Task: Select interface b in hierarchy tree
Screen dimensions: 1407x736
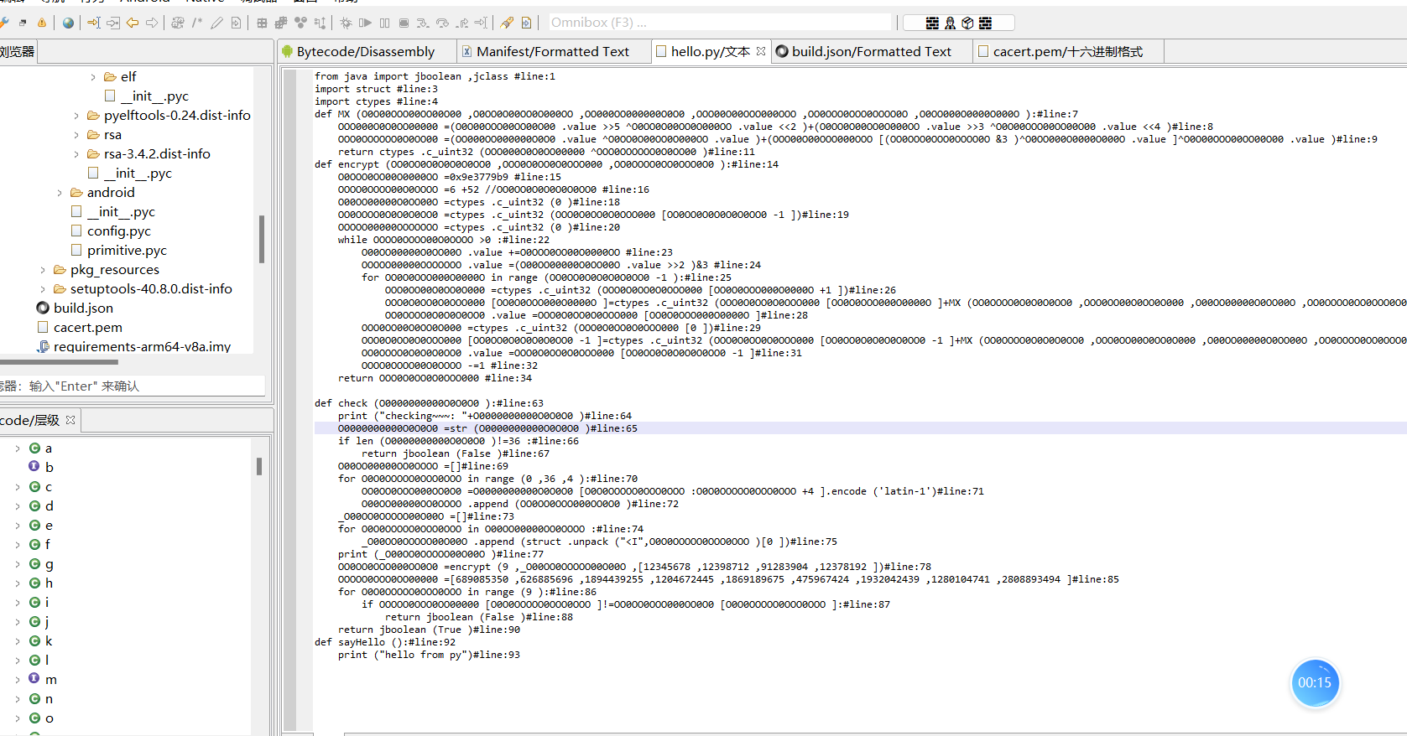Action: click(x=41, y=468)
